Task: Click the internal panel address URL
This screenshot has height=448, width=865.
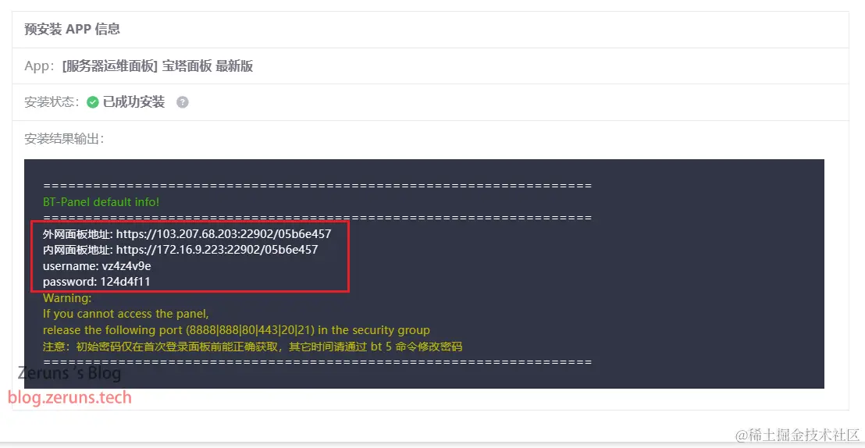Action: click(x=217, y=250)
